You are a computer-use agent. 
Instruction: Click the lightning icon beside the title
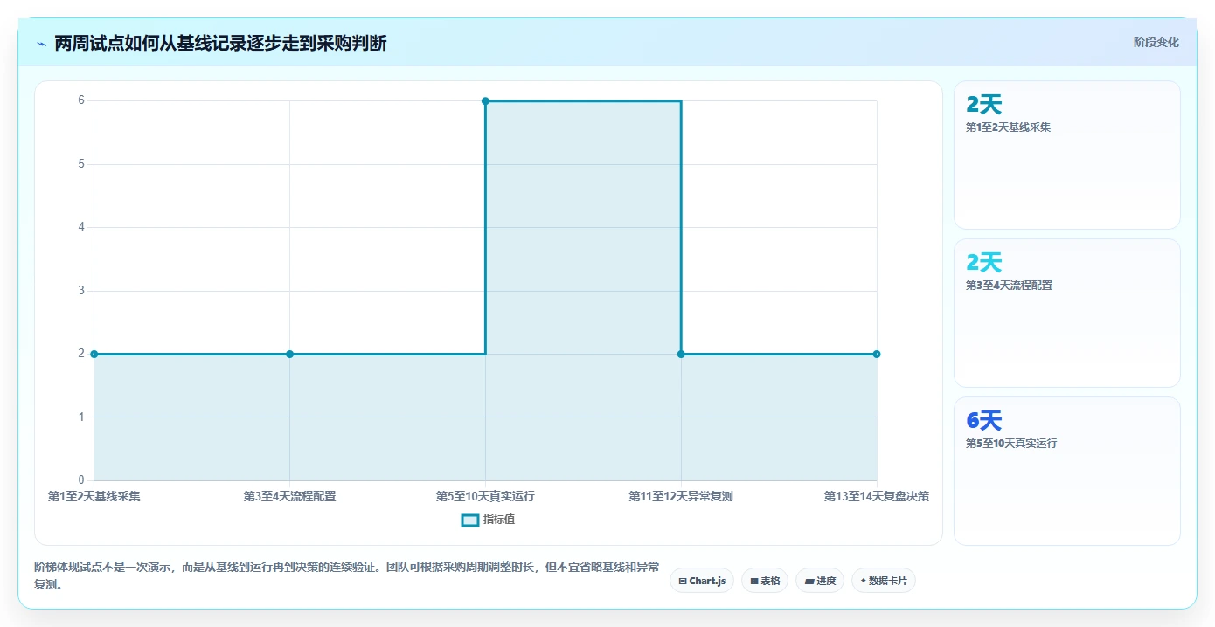41,44
